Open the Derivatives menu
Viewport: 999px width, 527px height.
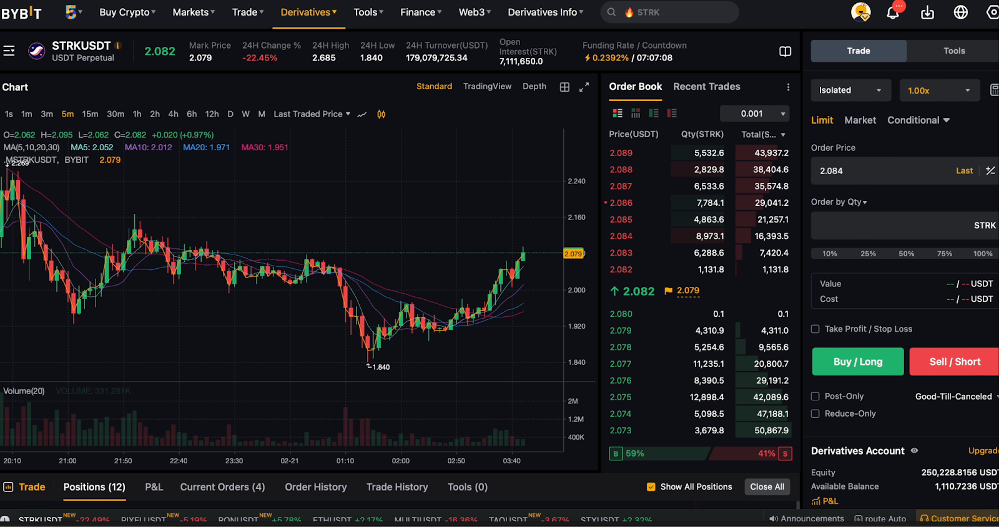pyautogui.click(x=308, y=12)
